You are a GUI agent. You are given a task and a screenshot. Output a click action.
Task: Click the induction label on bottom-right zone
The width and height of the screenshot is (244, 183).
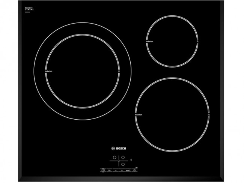click(138, 114)
